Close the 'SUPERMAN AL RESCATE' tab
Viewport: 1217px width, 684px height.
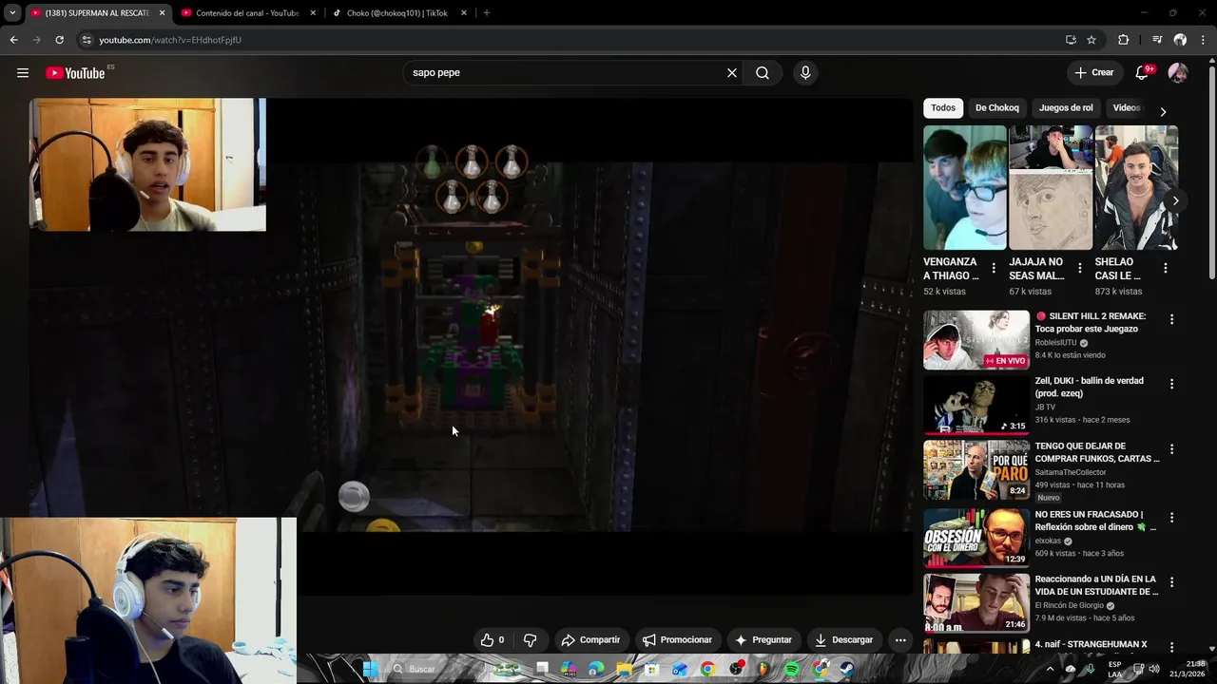tap(162, 13)
